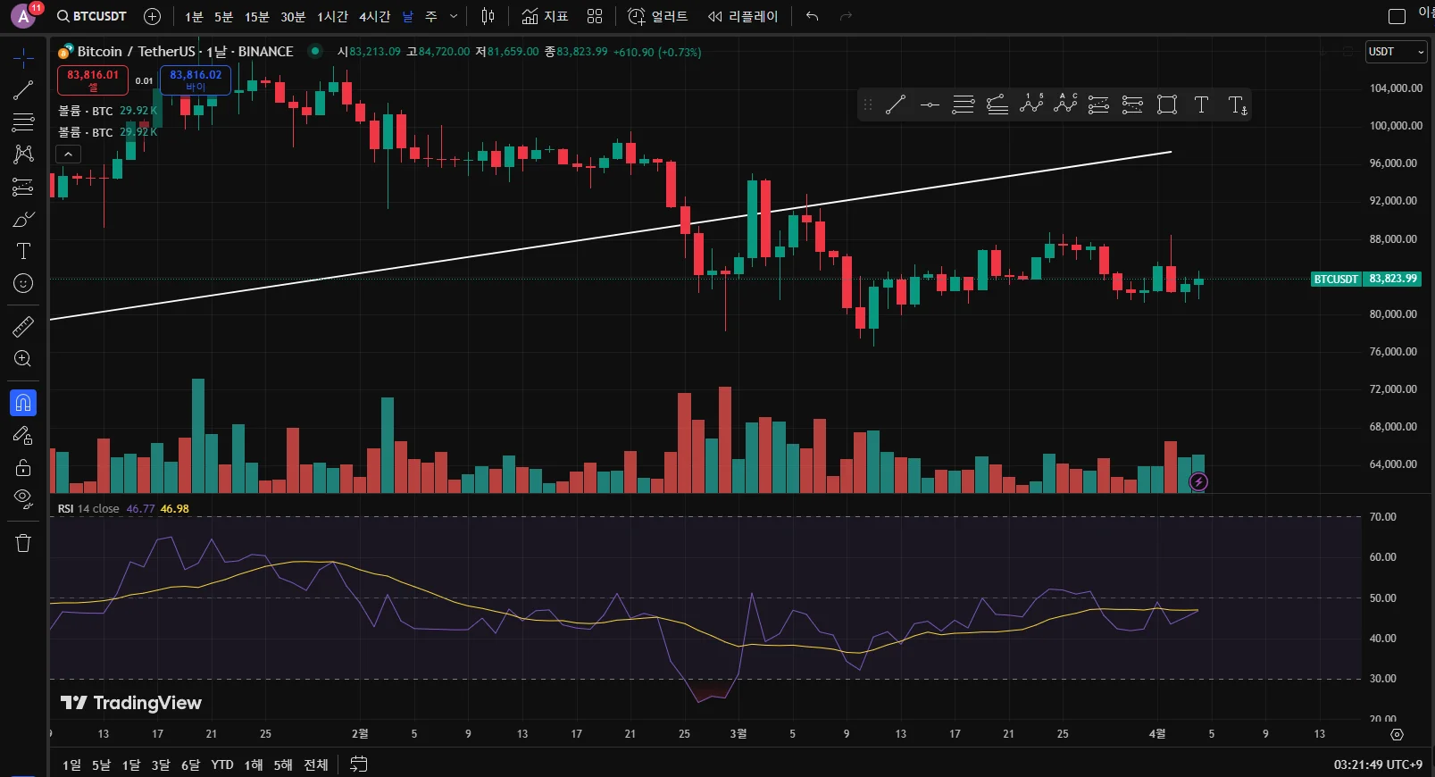Image resolution: width=1435 pixels, height=777 pixels.
Task: Select the ruler measure tool
Action: point(23,327)
